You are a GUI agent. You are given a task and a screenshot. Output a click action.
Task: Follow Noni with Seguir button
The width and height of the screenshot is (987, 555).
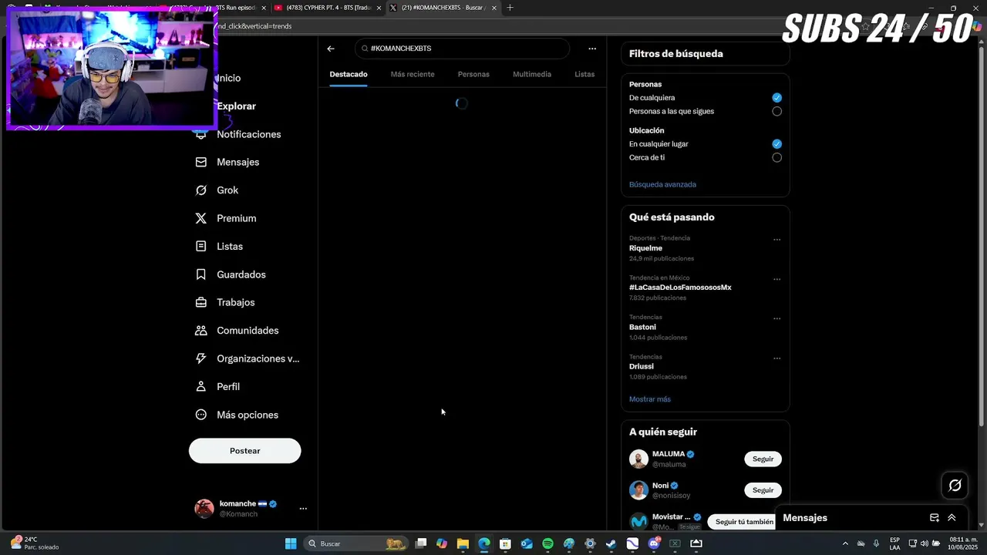click(x=763, y=490)
